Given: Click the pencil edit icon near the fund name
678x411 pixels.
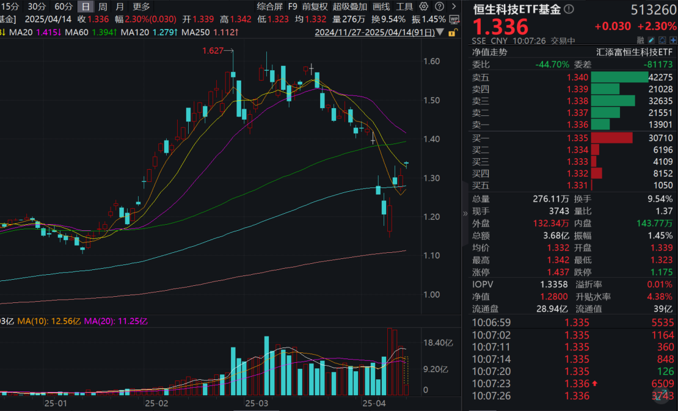Looking at the screenshot, I should click(x=651, y=40).
